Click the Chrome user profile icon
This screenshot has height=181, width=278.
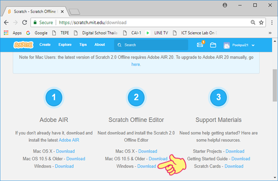point(225,5)
